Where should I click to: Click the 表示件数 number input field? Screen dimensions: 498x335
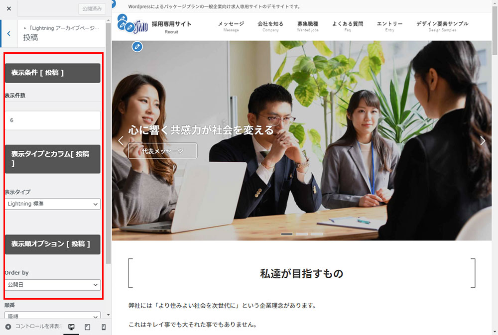52,120
